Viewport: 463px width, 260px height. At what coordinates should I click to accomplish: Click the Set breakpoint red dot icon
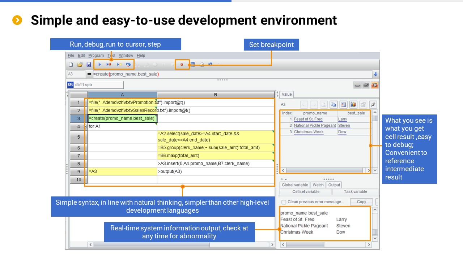click(x=182, y=65)
